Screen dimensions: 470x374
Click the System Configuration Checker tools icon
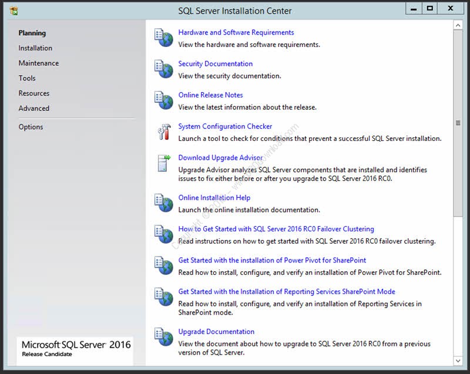click(163, 132)
